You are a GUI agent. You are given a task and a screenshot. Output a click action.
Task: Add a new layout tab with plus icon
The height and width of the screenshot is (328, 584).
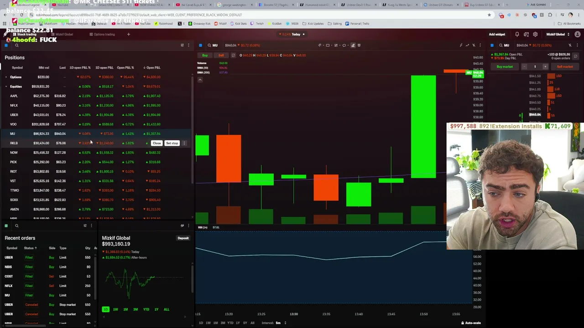click(128, 34)
